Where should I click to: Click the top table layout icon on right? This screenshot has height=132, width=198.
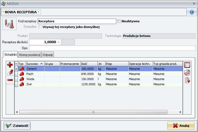pyautogui.click(x=187, y=65)
